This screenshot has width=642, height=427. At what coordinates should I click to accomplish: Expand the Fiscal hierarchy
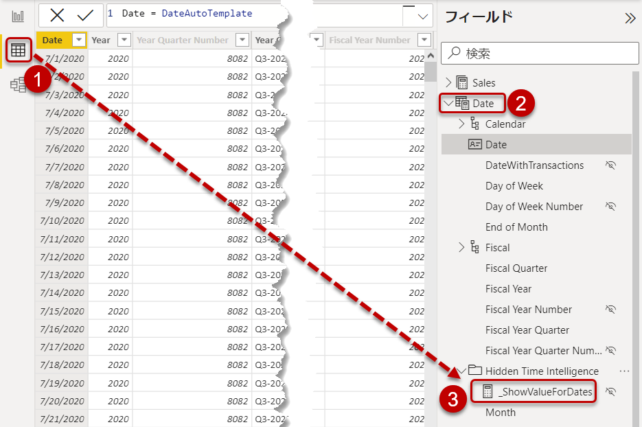(x=460, y=247)
